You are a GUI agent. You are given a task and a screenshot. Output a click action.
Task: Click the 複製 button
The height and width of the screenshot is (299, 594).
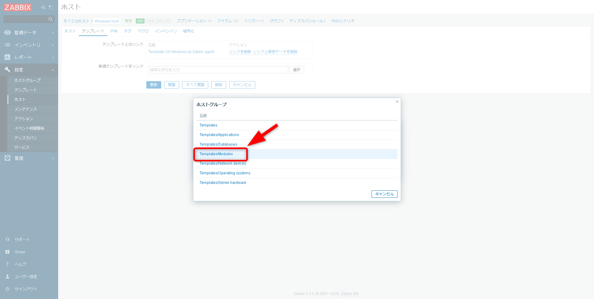pos(172,85)
